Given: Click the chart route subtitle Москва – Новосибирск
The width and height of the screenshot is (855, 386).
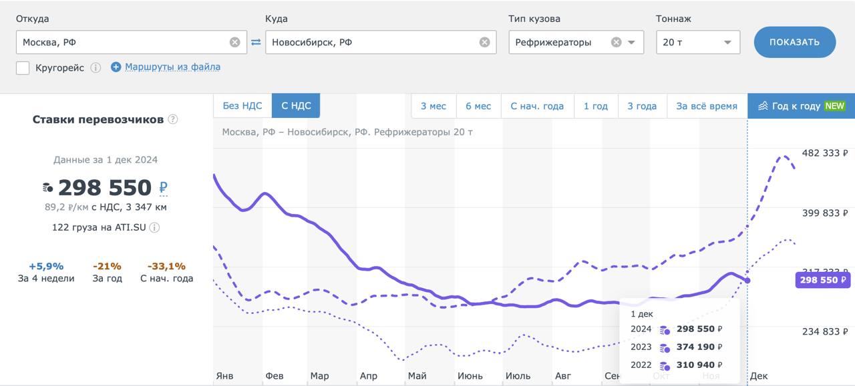Looking at the screenshot, I should [x=347, y=132].
